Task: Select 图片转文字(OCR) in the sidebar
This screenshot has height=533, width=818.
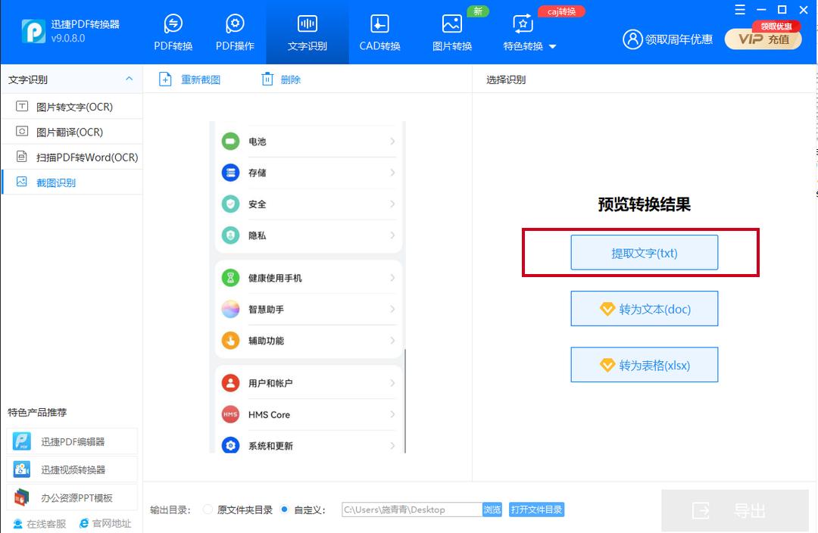Action: click(72, 106)
